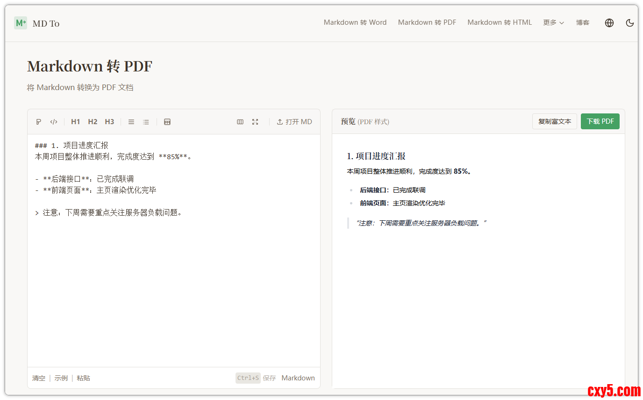The image size is (643, 400).
Task: Insert a table using the table icon
Action: point(167,122)
